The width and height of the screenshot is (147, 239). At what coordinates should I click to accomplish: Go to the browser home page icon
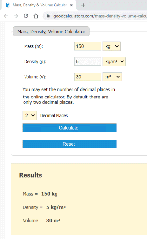click(36, 16)
